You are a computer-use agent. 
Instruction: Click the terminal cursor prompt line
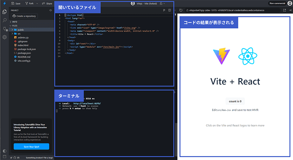tap(57, 111)
